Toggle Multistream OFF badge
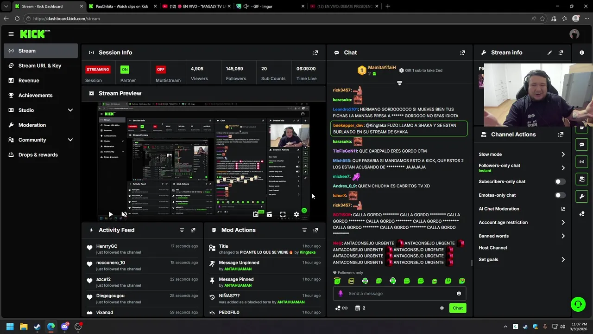The height and width of the screenshot is (334, 593). tap(161, 70)
